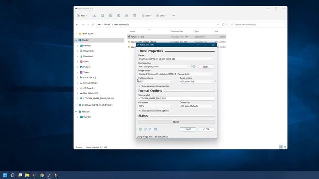Screen dimensions: 319x179
Task: Select Documents in navigation pane
Action: coord(88,51)
